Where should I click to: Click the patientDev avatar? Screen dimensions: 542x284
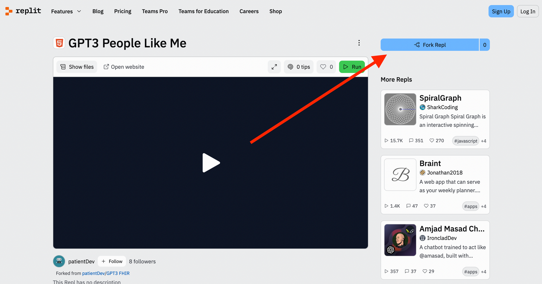[59, 261]
